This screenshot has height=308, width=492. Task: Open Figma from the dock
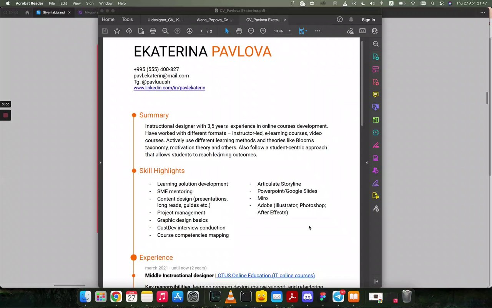322,296
